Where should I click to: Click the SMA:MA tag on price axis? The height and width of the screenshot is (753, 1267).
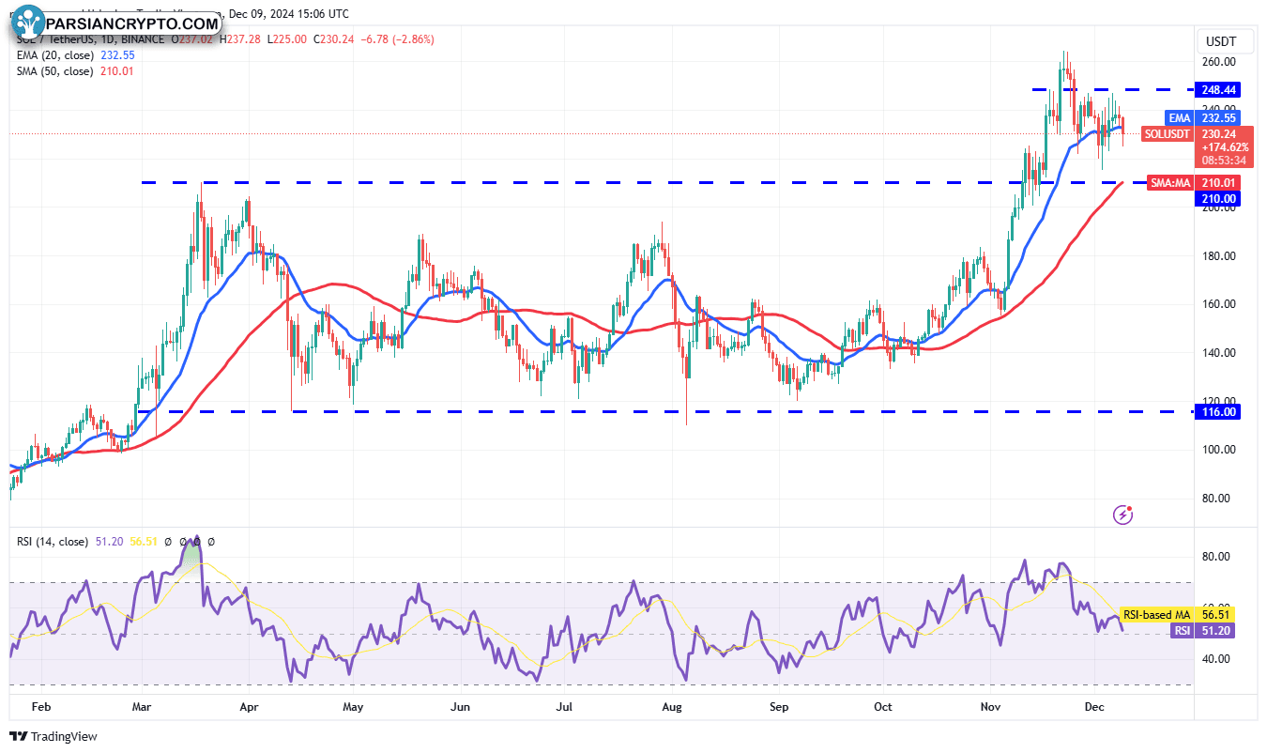click(x=1172, y=182)
